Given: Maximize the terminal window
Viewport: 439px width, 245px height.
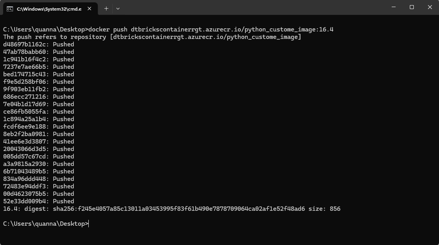Looking at the screenshot, I should 412,7.
